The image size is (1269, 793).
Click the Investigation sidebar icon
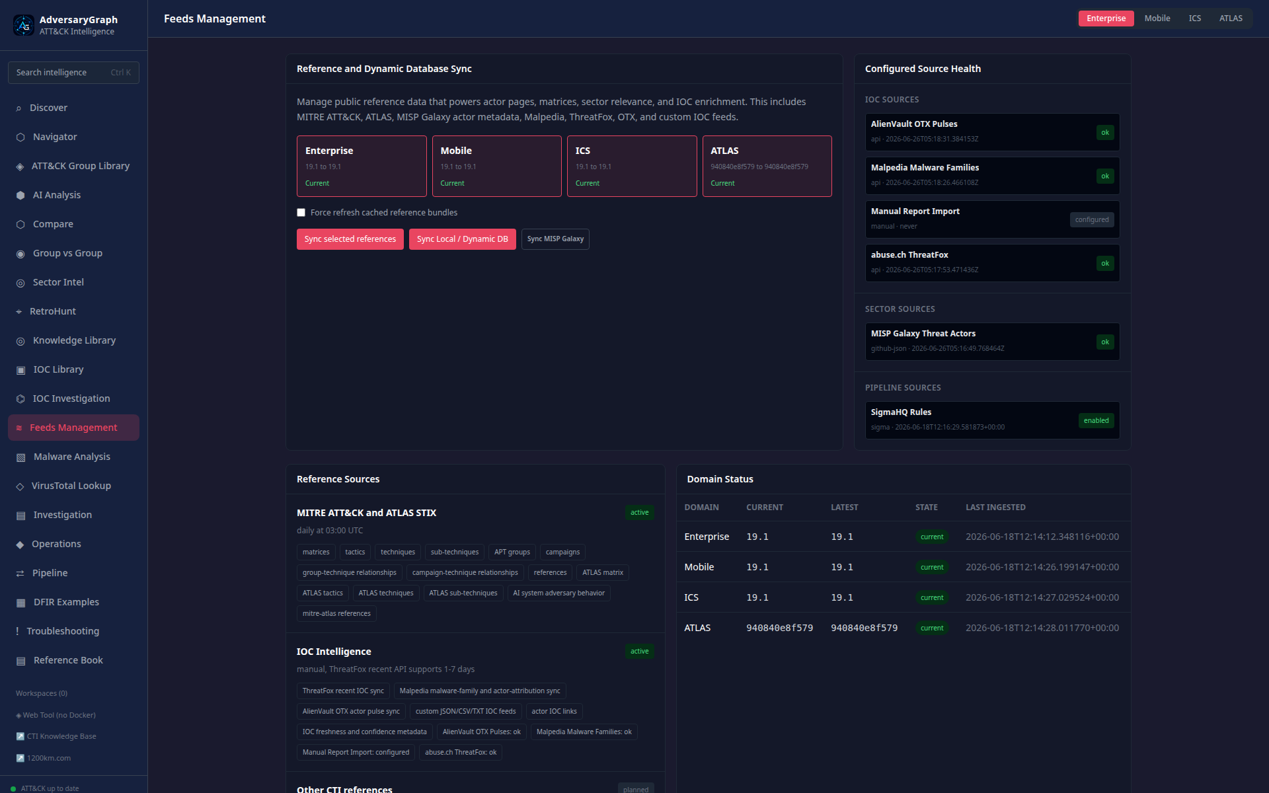click(20, 515)
